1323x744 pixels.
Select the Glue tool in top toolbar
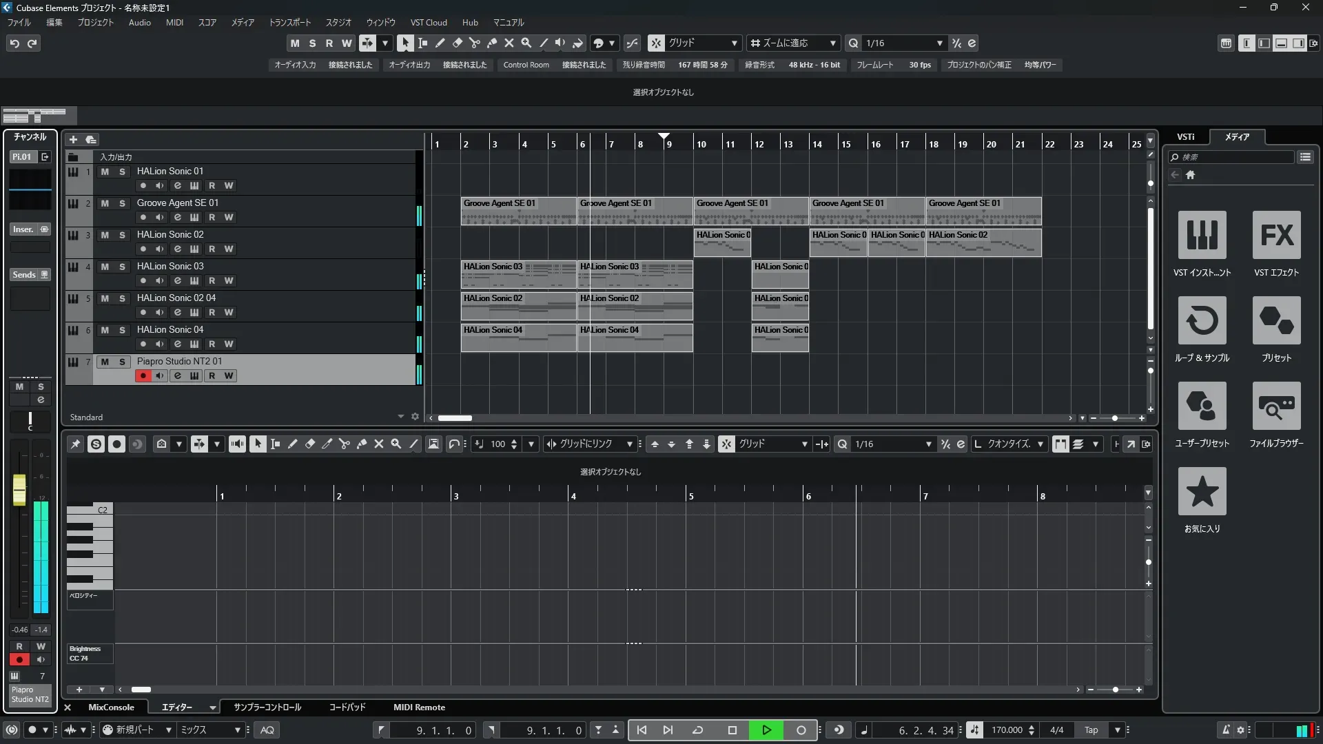pos(492,43)
